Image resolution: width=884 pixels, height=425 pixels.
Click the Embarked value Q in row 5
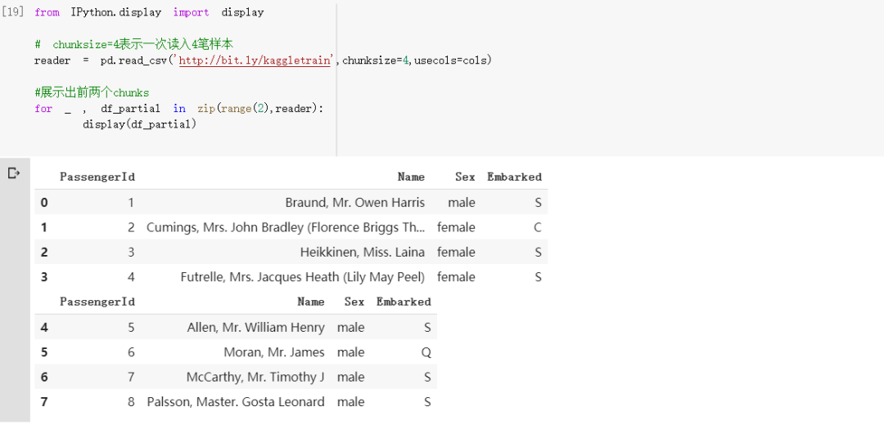pyautogui.click(x=426, y=352)
